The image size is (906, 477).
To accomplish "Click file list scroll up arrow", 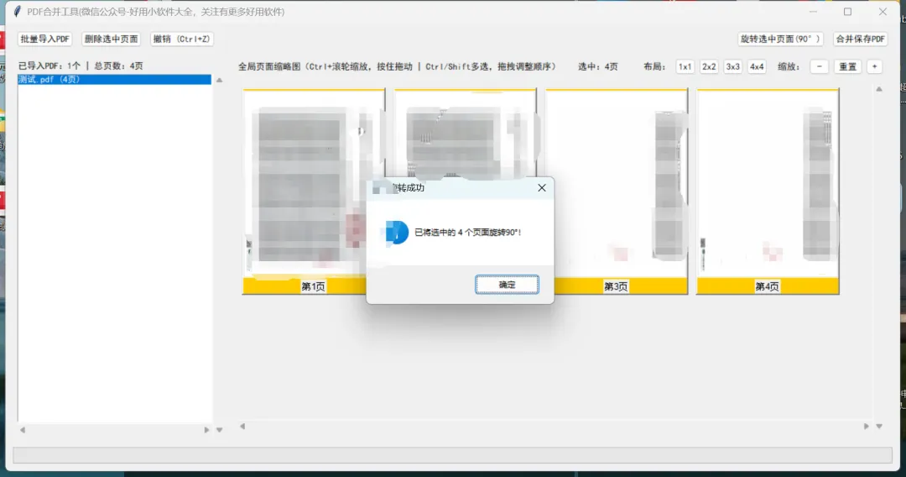I will 220,81.
